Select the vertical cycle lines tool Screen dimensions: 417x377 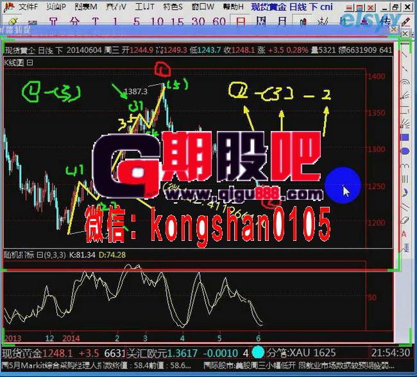pos(405,179)
